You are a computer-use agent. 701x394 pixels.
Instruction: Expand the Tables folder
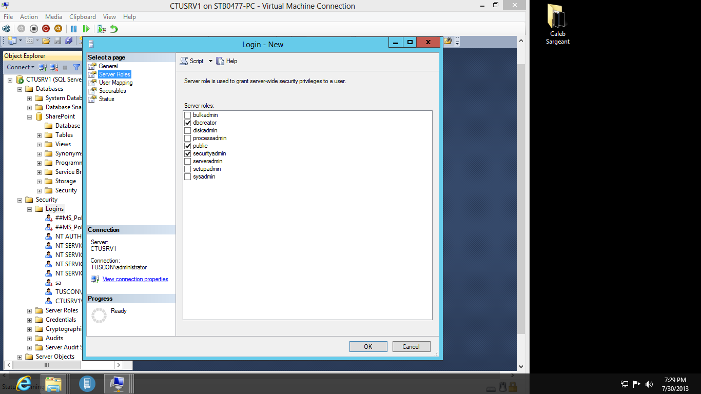click(39, 135)
